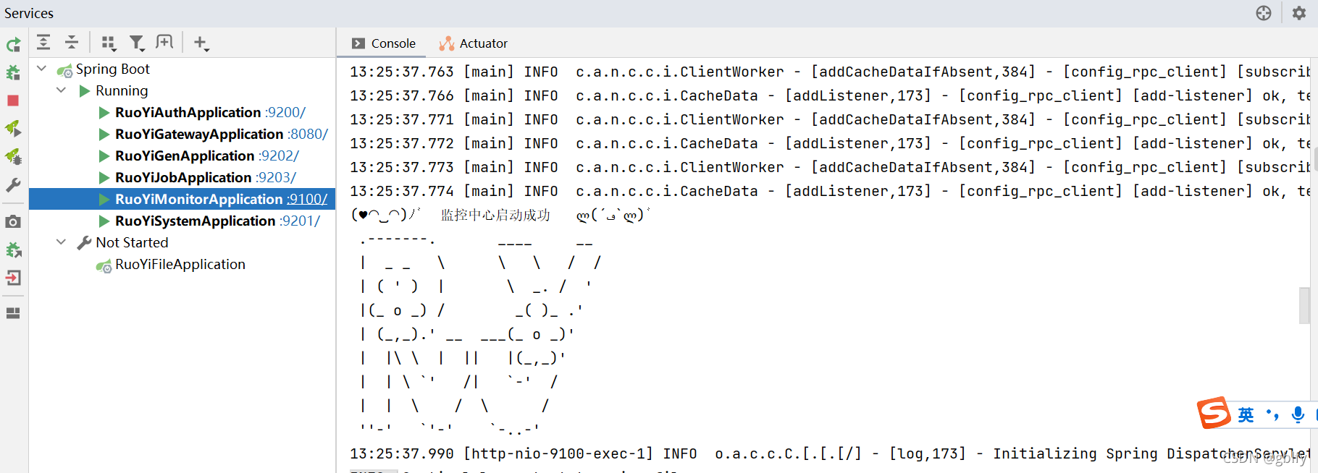Image resolution: width=1318 pixels, height=473 pixels.
Task: Click the open in new tab icon
Action: [x=164, y=43]
